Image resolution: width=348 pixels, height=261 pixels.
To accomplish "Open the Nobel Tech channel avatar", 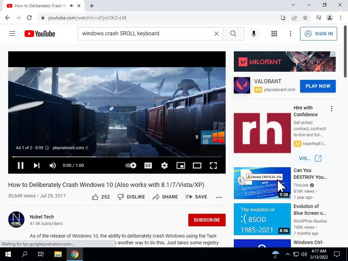I will pos(16,220).
